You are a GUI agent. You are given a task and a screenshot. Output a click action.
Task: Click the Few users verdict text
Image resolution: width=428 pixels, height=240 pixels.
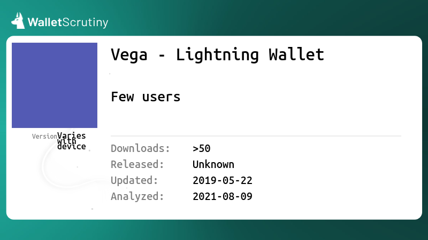(146, 97)
